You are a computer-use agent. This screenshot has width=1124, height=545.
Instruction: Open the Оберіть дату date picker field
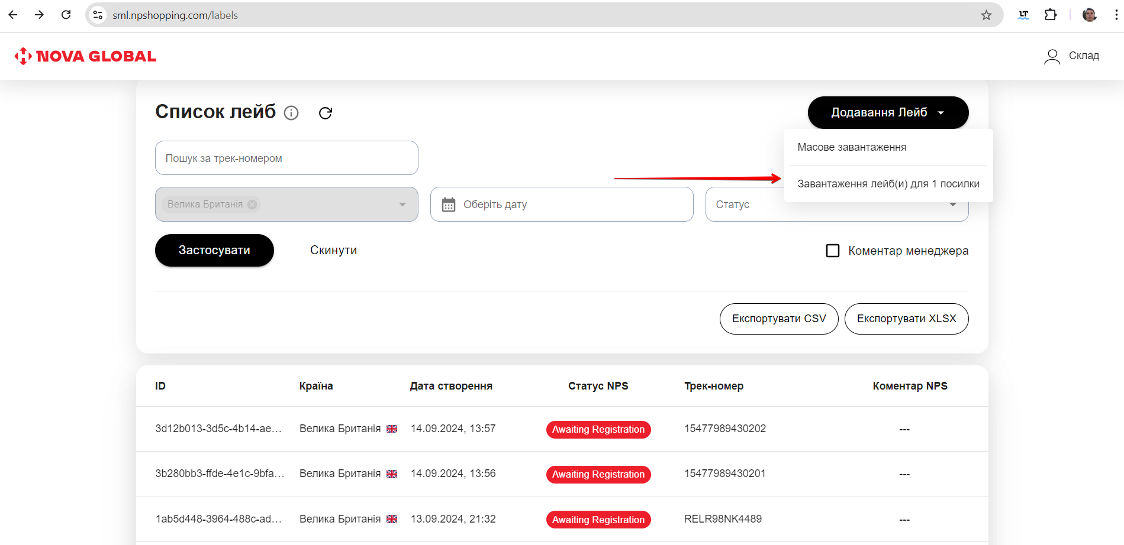click(562, 205)
